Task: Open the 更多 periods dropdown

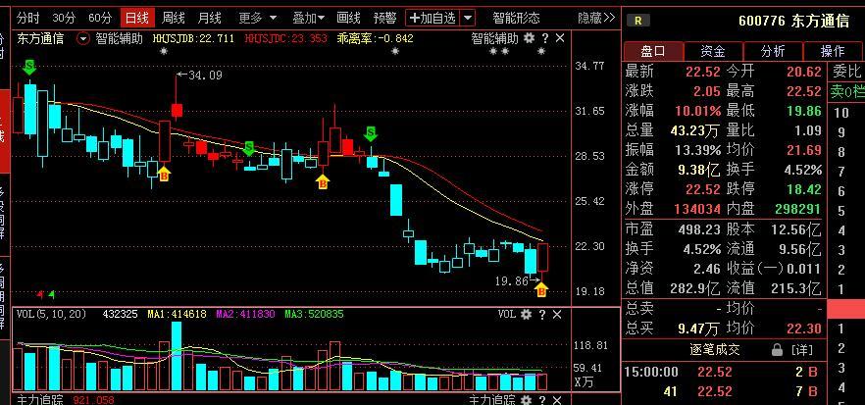Action: coord(258,19)
